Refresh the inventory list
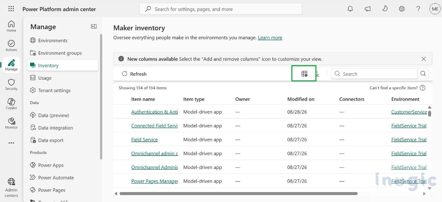Image resolution: width=442 pixels, height=202 pixels. (134, 74)
